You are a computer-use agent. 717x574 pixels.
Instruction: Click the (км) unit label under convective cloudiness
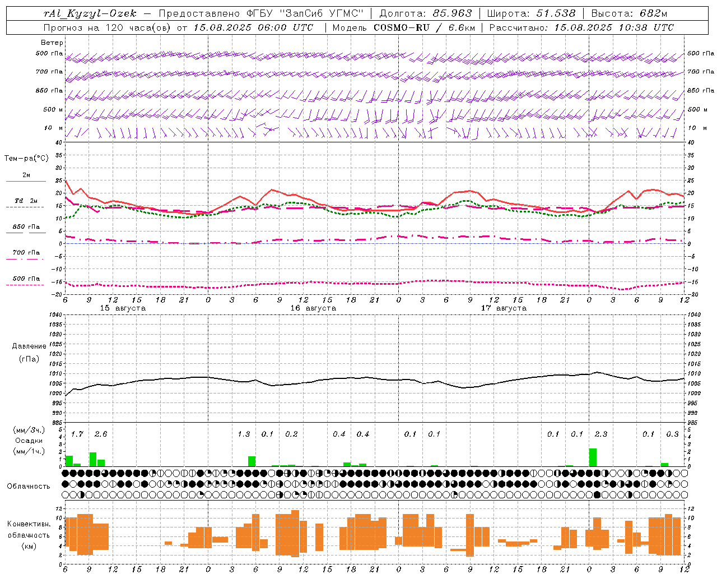(29, 546)
